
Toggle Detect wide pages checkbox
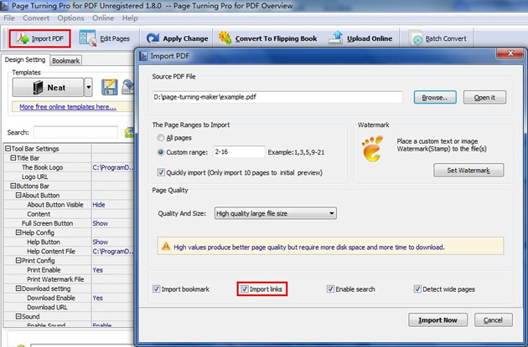(417, 288)
